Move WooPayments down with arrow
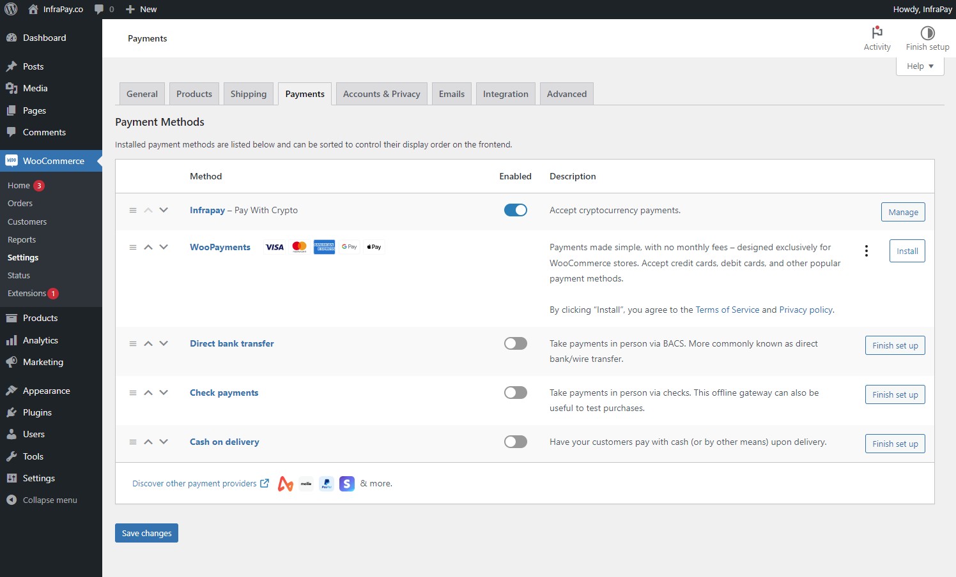This screenshot has height=577, width=956. click(164, 247)
